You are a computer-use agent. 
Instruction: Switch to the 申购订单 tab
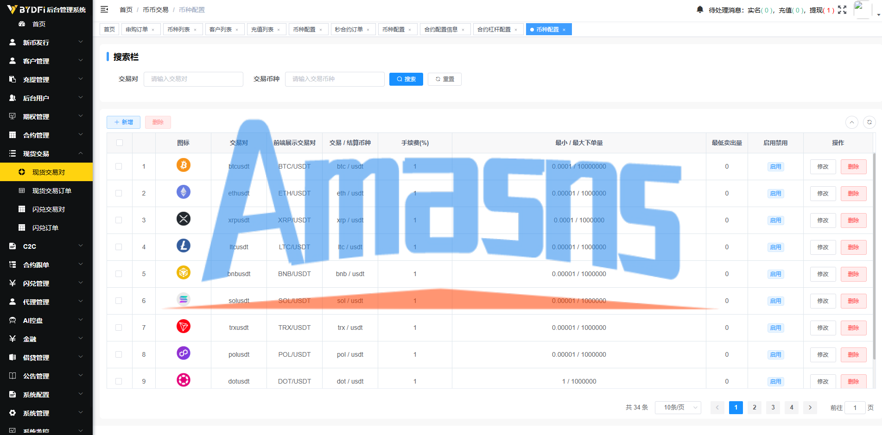[141, 29]
